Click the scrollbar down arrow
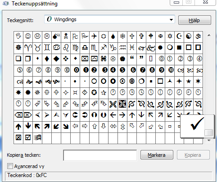The image size is (217, 182). point(209,141)
